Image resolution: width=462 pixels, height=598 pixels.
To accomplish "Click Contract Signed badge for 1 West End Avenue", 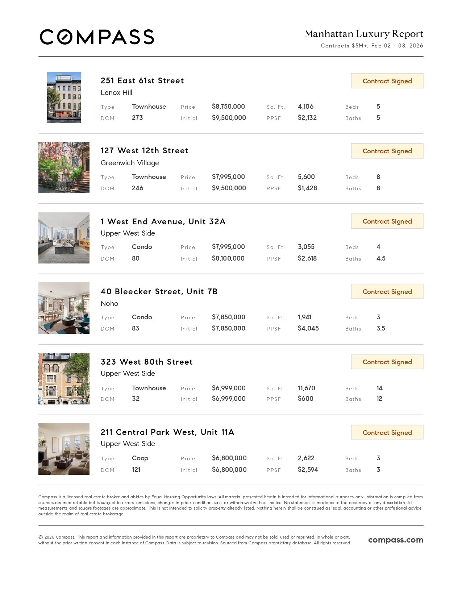I will pyautogui.click(x=387, y=221).
